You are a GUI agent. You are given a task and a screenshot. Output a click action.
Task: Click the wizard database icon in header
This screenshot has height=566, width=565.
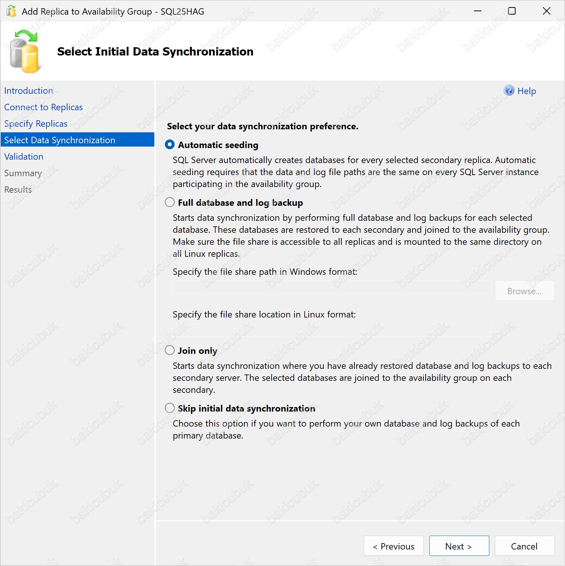24,51
